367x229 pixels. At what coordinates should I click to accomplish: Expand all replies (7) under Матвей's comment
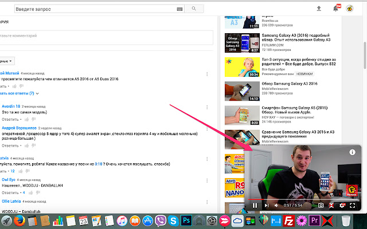tap(19, 93)
